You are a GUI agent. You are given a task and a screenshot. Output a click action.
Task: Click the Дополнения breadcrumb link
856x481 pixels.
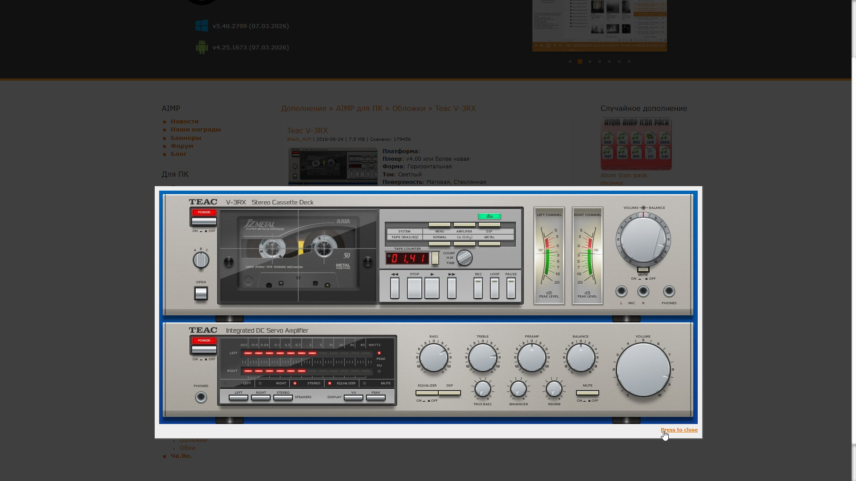point(303,109)
